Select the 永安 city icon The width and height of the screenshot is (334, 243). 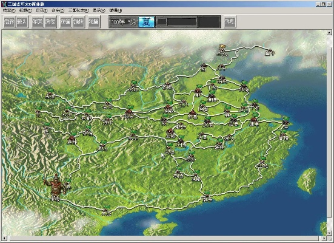[x=133, y=135]
